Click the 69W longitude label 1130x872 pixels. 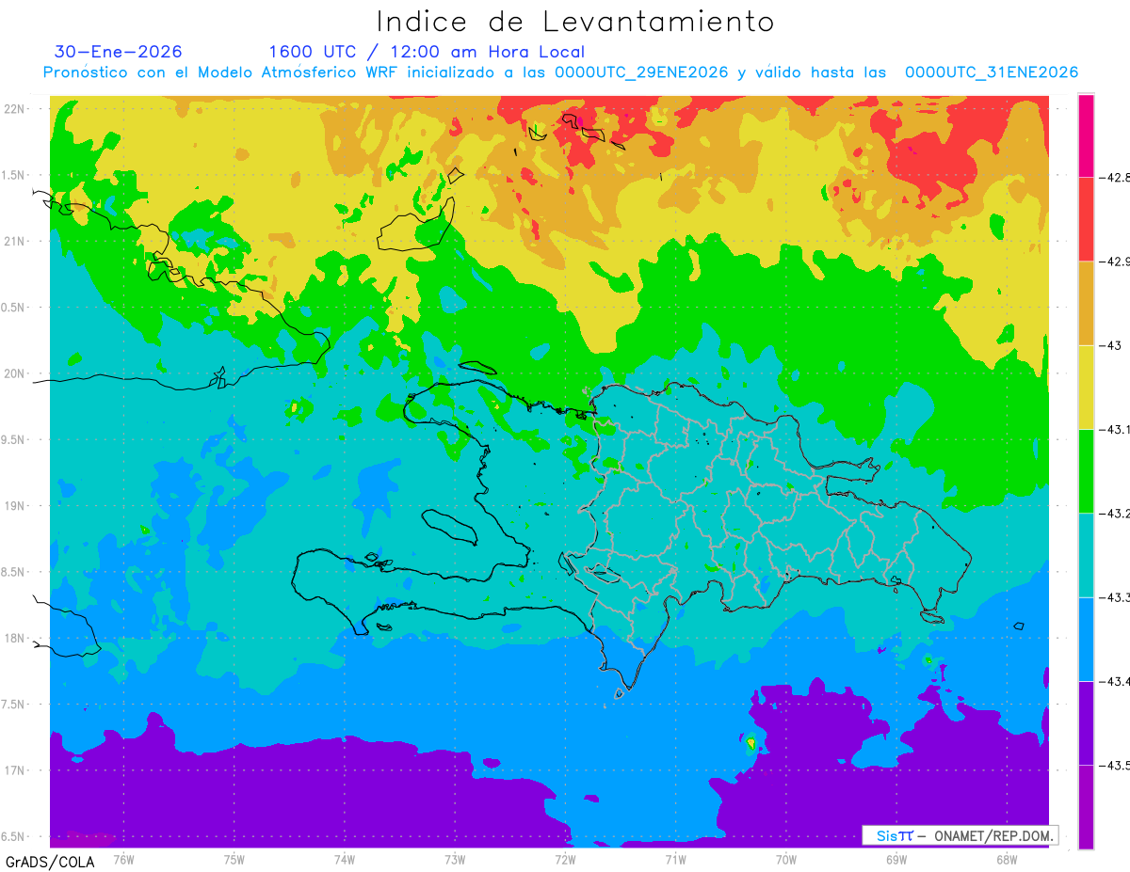click(896, 859)
